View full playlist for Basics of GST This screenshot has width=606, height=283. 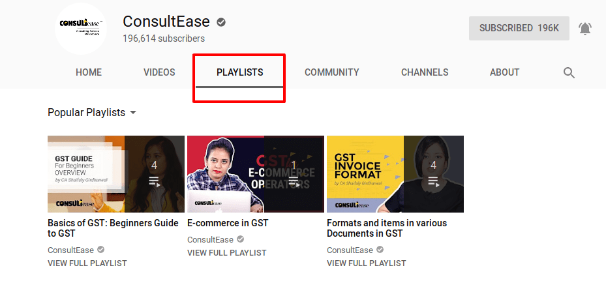pyautogui.click(x=87, y=263)
